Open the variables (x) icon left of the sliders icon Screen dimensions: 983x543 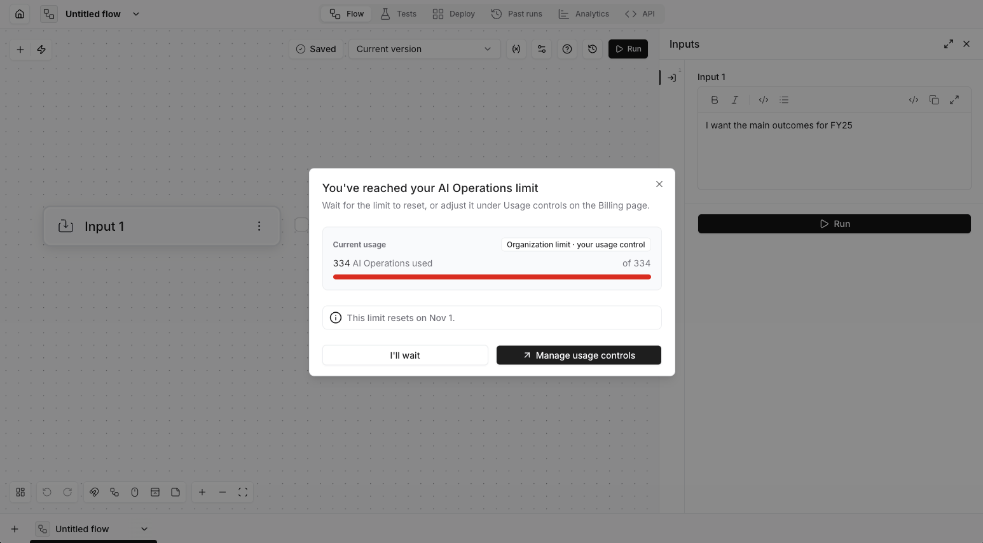point(516,49)
